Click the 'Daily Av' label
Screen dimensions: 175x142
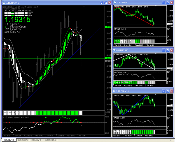15,32
